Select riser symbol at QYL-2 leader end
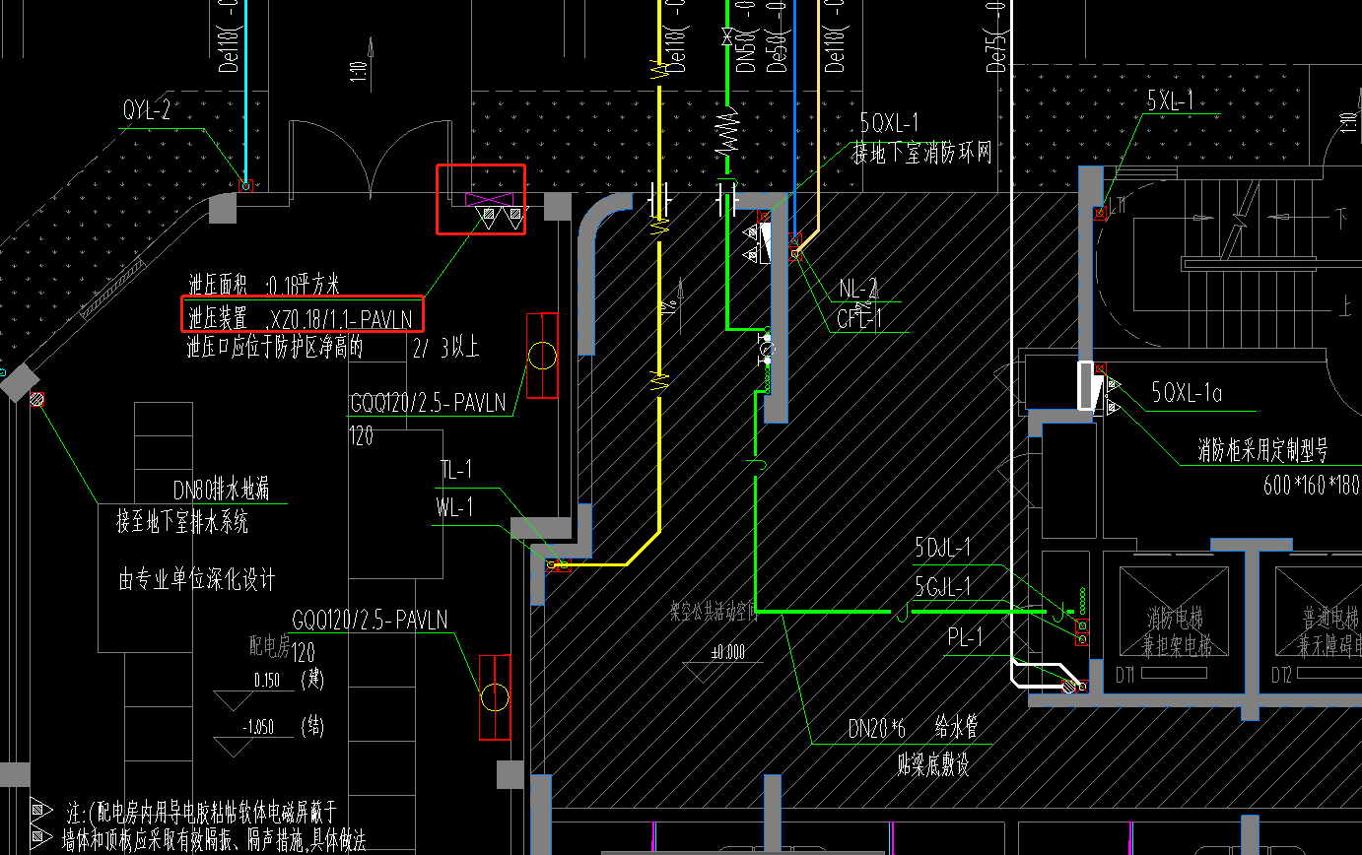Screen dimensions: 1362x855 [246, 185]
